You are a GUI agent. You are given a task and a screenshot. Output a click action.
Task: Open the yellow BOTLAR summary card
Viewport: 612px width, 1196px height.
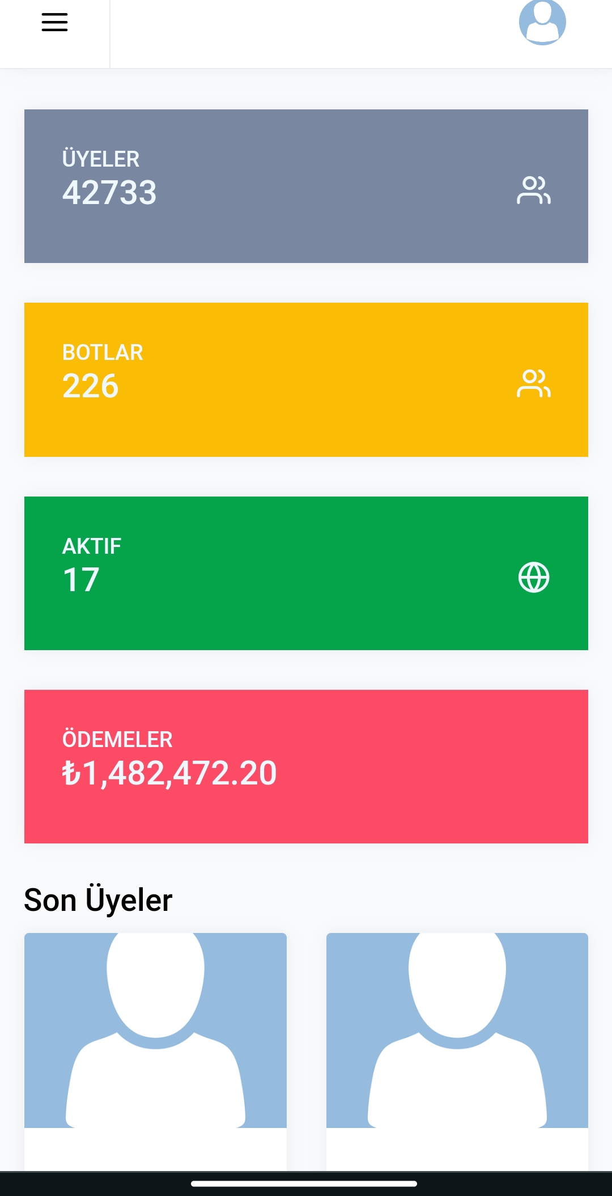[306, 380]
